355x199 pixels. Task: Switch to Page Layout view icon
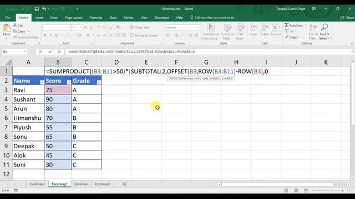click(296, 191)
